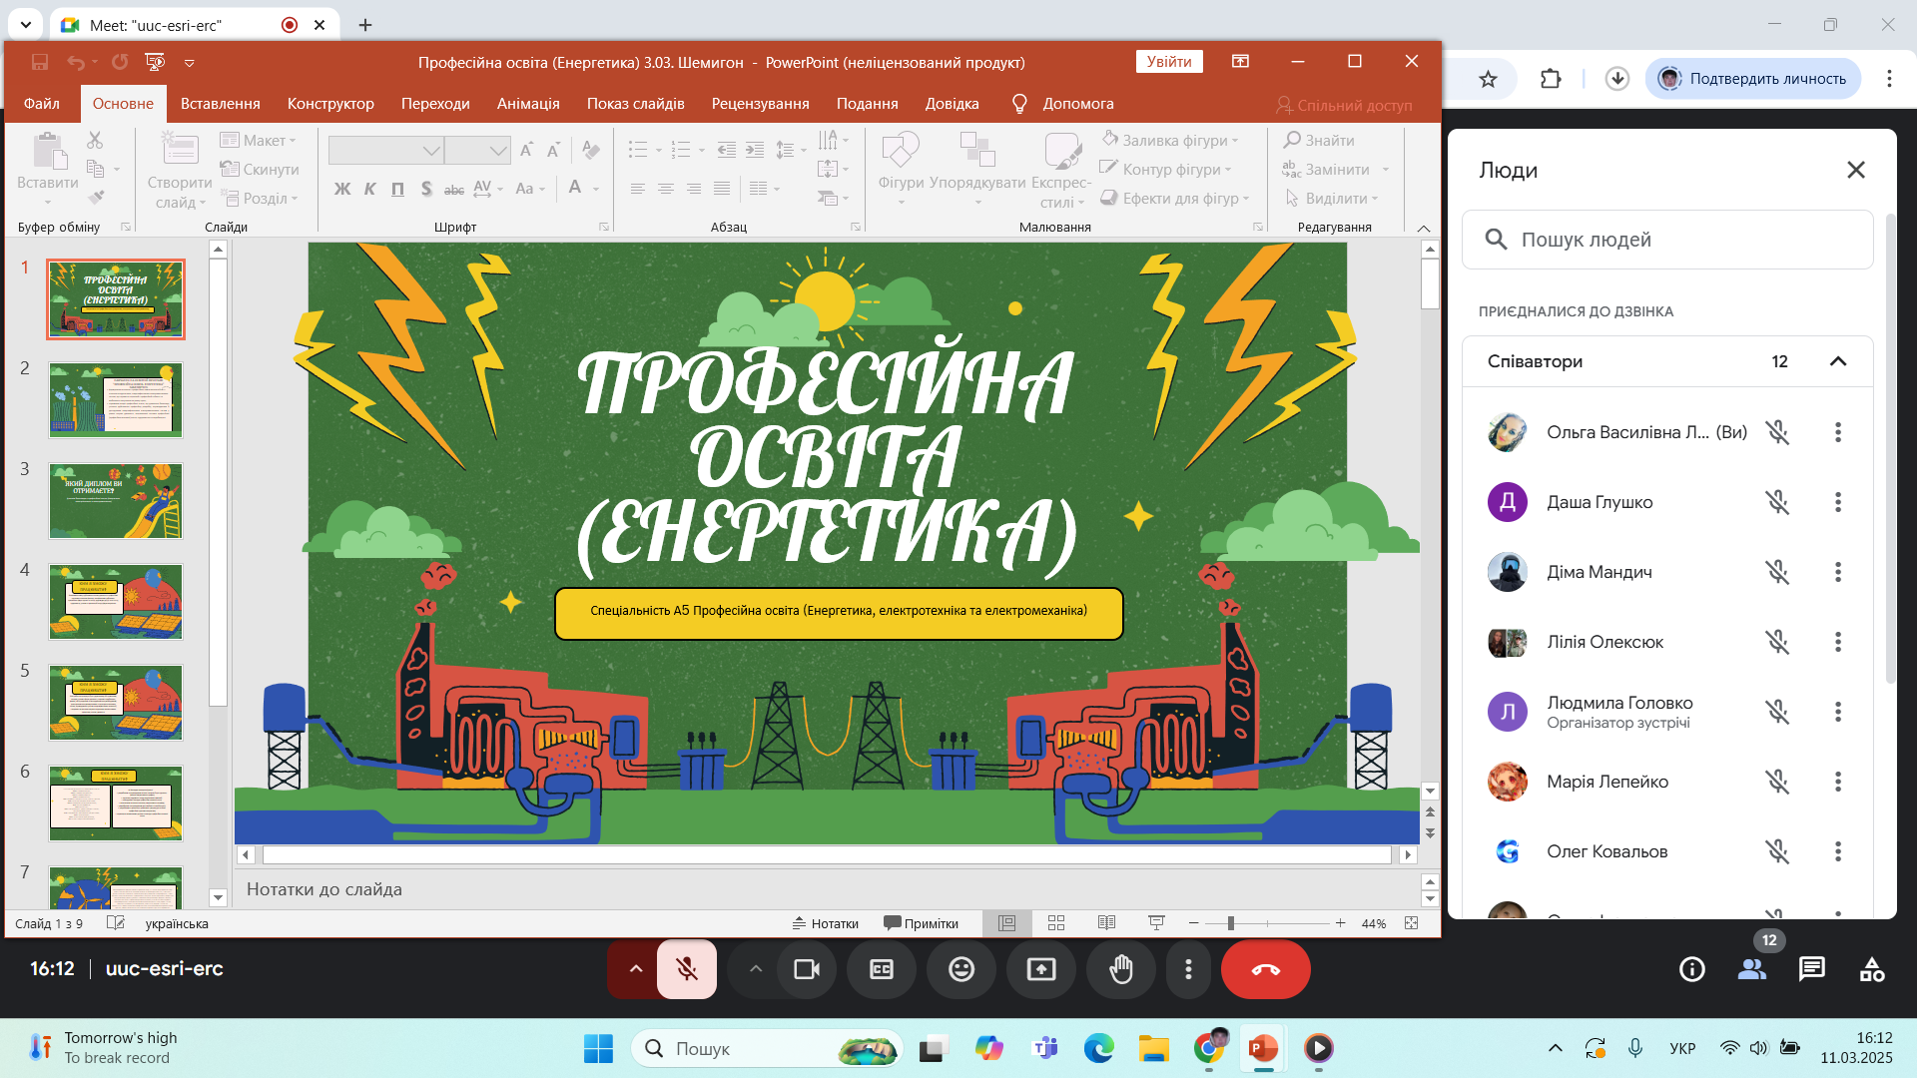Screen dimensions: 1917x1078
Task: Select slide 6 thumbnail
Action: (116, 804)
